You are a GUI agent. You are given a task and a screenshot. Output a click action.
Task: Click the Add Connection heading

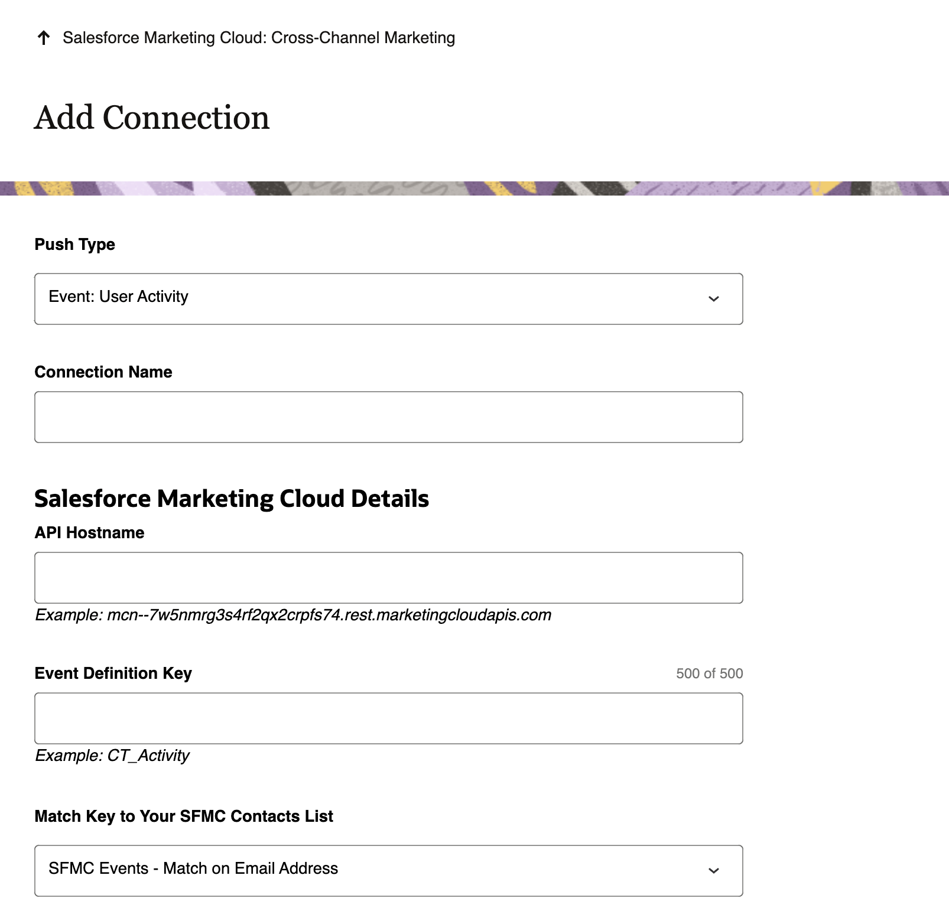coord(152,117)
